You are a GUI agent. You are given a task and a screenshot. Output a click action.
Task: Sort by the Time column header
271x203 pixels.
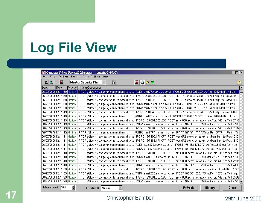[61, 88]
